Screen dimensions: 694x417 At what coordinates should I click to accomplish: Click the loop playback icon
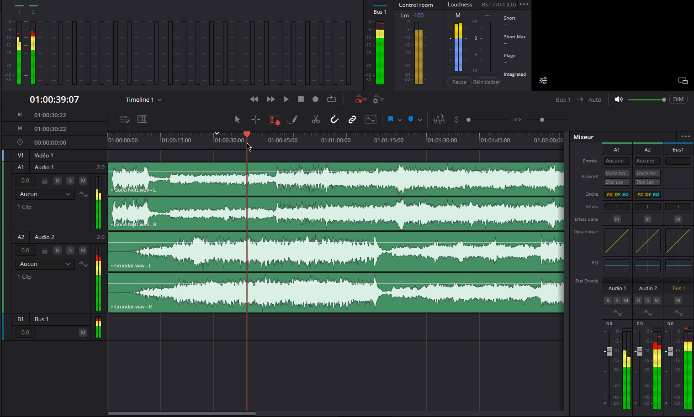click(331, 99)
